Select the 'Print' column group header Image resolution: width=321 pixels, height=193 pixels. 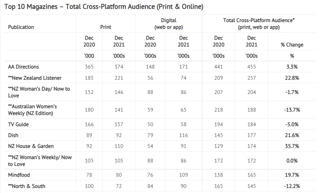pyautogui.click(x=106, y=27)
